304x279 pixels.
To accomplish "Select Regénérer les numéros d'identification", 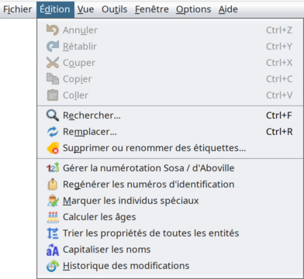I will pyautogui.click(x=170, y=184).
